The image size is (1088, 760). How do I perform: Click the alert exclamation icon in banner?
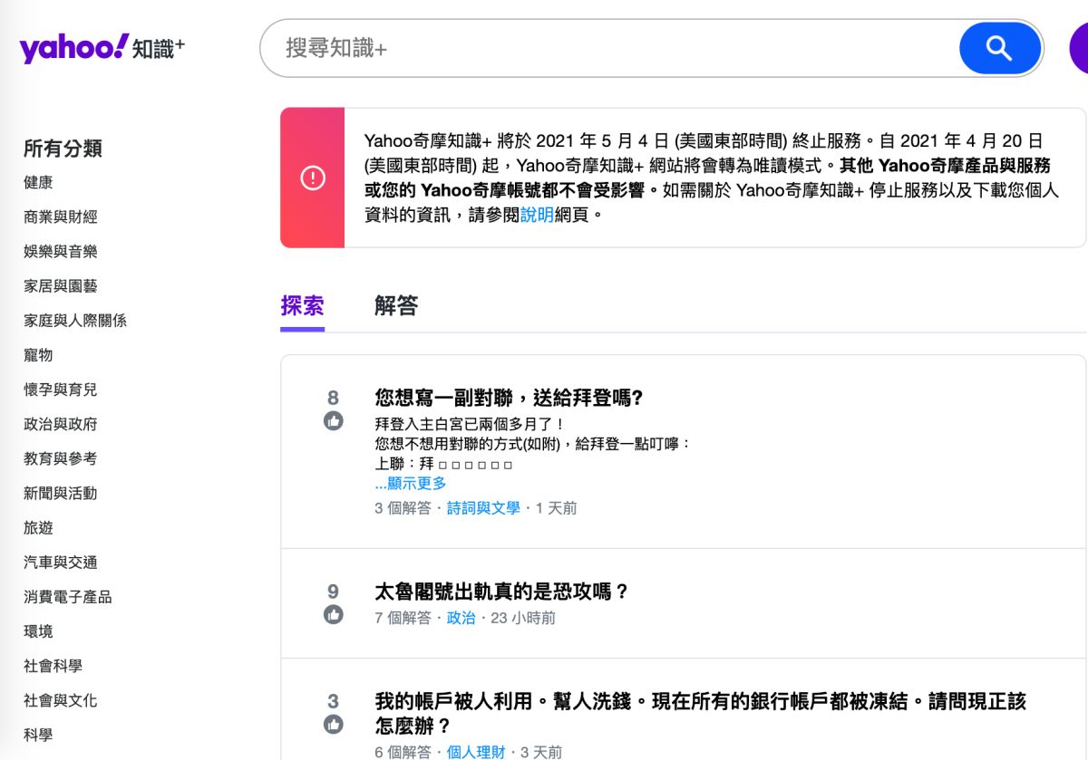pos(311,178)
